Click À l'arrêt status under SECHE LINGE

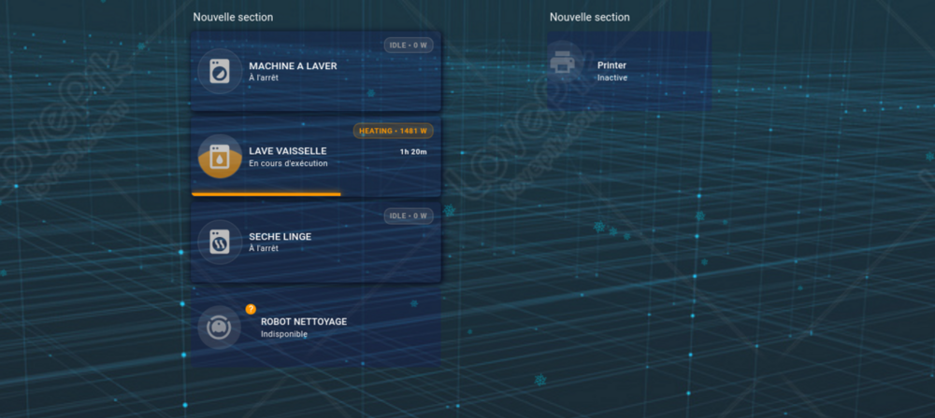tap(264, 248)
